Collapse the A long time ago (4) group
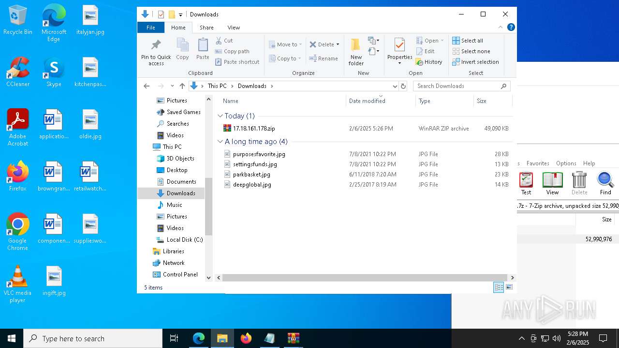The height and width of the screenshot is (348, 619). tap(220, 142)
